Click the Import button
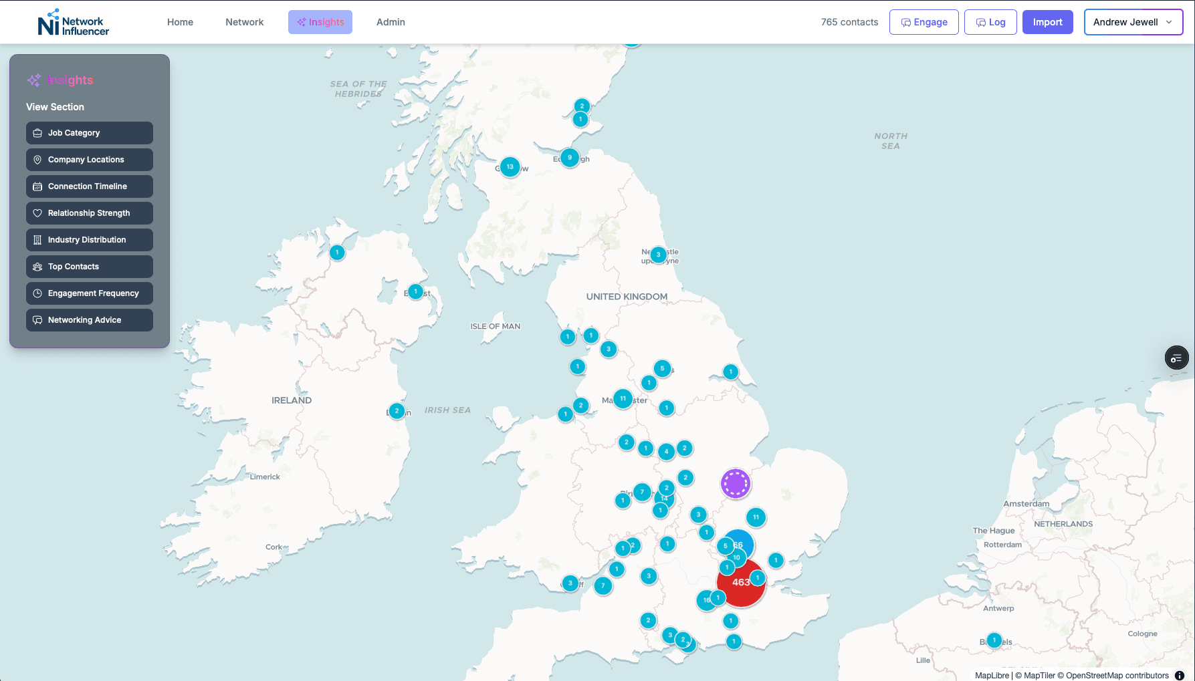The width and height of the screenshot is (1195, 681). point(1047,22)
